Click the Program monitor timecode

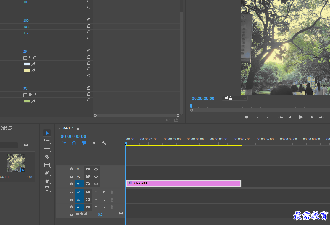[203, 98]
